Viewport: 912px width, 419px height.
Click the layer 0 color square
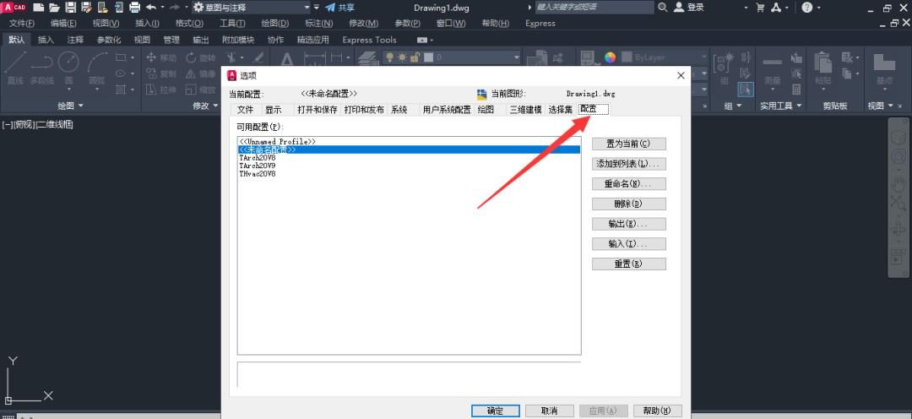429,57
